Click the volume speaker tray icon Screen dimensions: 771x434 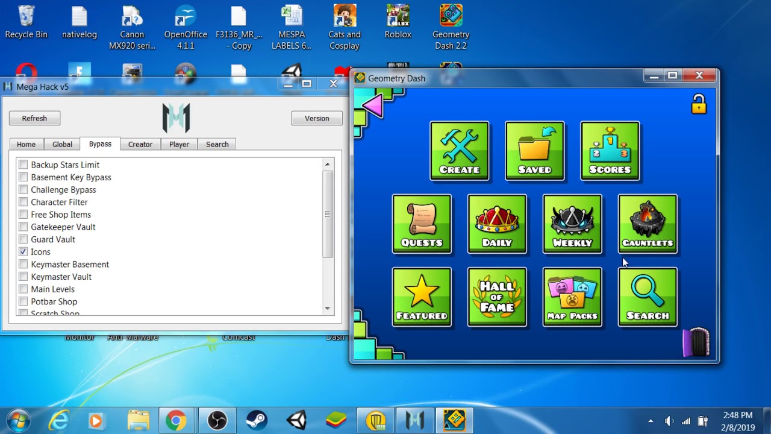pyautogui.click(x=669, y=421)
